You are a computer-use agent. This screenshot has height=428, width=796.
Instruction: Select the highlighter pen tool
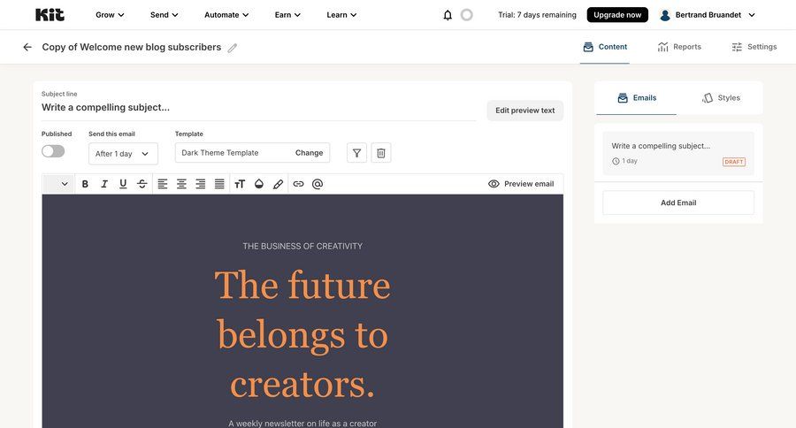click(x=278, y=184)
